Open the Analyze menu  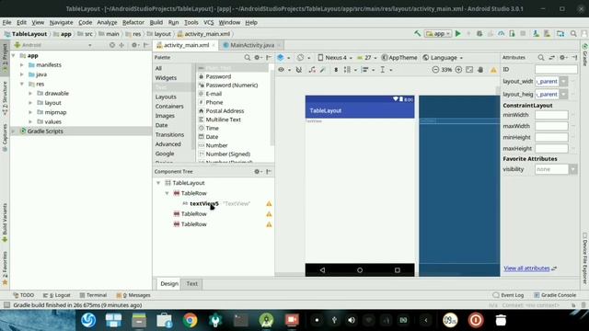tap(107, 22)
